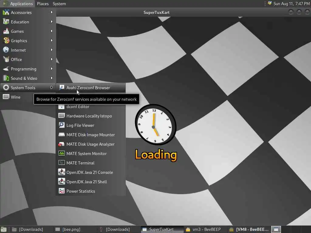Click the notification tray icon beside the clock

[270, 3]
